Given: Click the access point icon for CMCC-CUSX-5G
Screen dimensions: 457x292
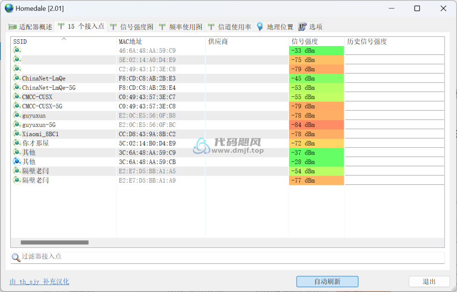Looking at the screenshot, I should click(17, 106).
